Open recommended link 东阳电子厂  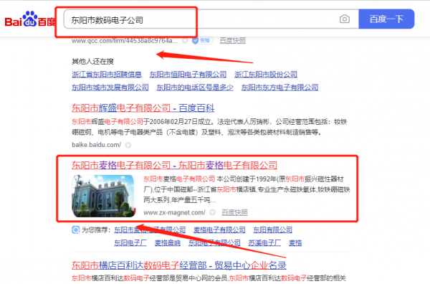tap(130, 243)
